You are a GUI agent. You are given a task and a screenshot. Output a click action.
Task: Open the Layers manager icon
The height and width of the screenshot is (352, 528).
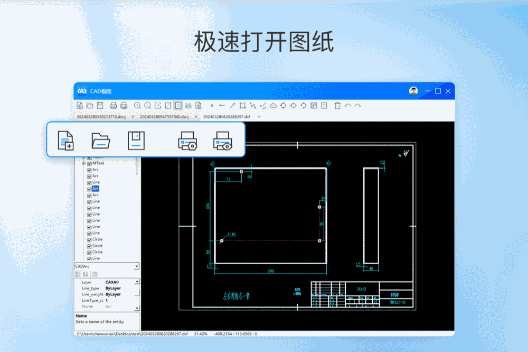pyautogui.click(x=188, y=105)
